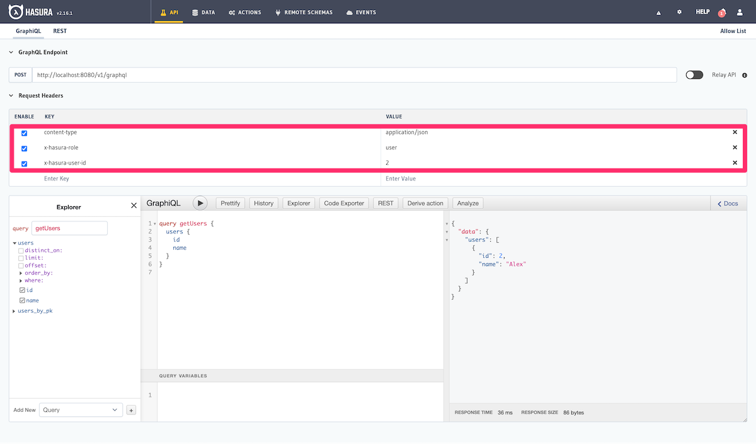Execute the getUsers query with play button

[x=200, y=203]
